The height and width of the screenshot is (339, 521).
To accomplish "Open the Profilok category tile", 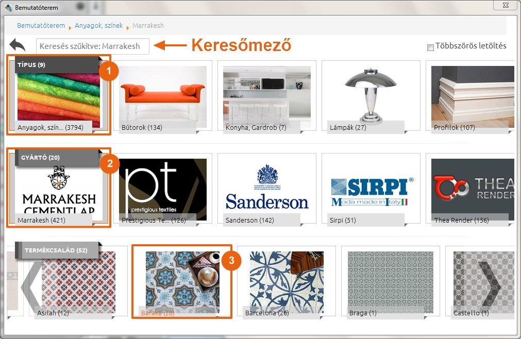I will tap(473, 97).
